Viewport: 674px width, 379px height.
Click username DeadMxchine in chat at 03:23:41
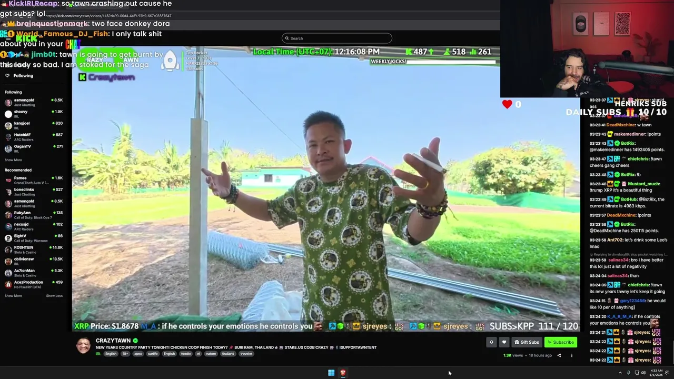[x=621, y=125]
